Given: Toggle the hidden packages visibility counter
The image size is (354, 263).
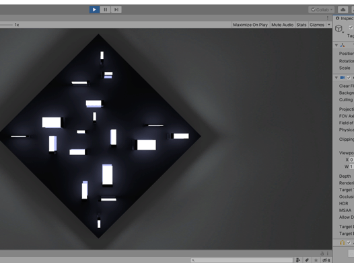Looking at the screenshot, I should click(326, 260).
